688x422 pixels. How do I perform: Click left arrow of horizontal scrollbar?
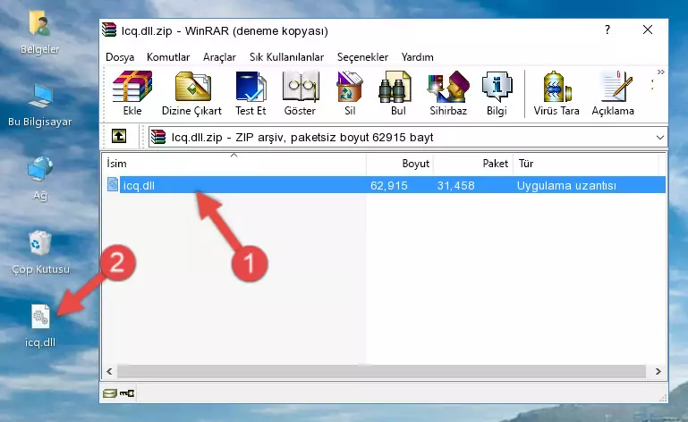tap(110, 372)
